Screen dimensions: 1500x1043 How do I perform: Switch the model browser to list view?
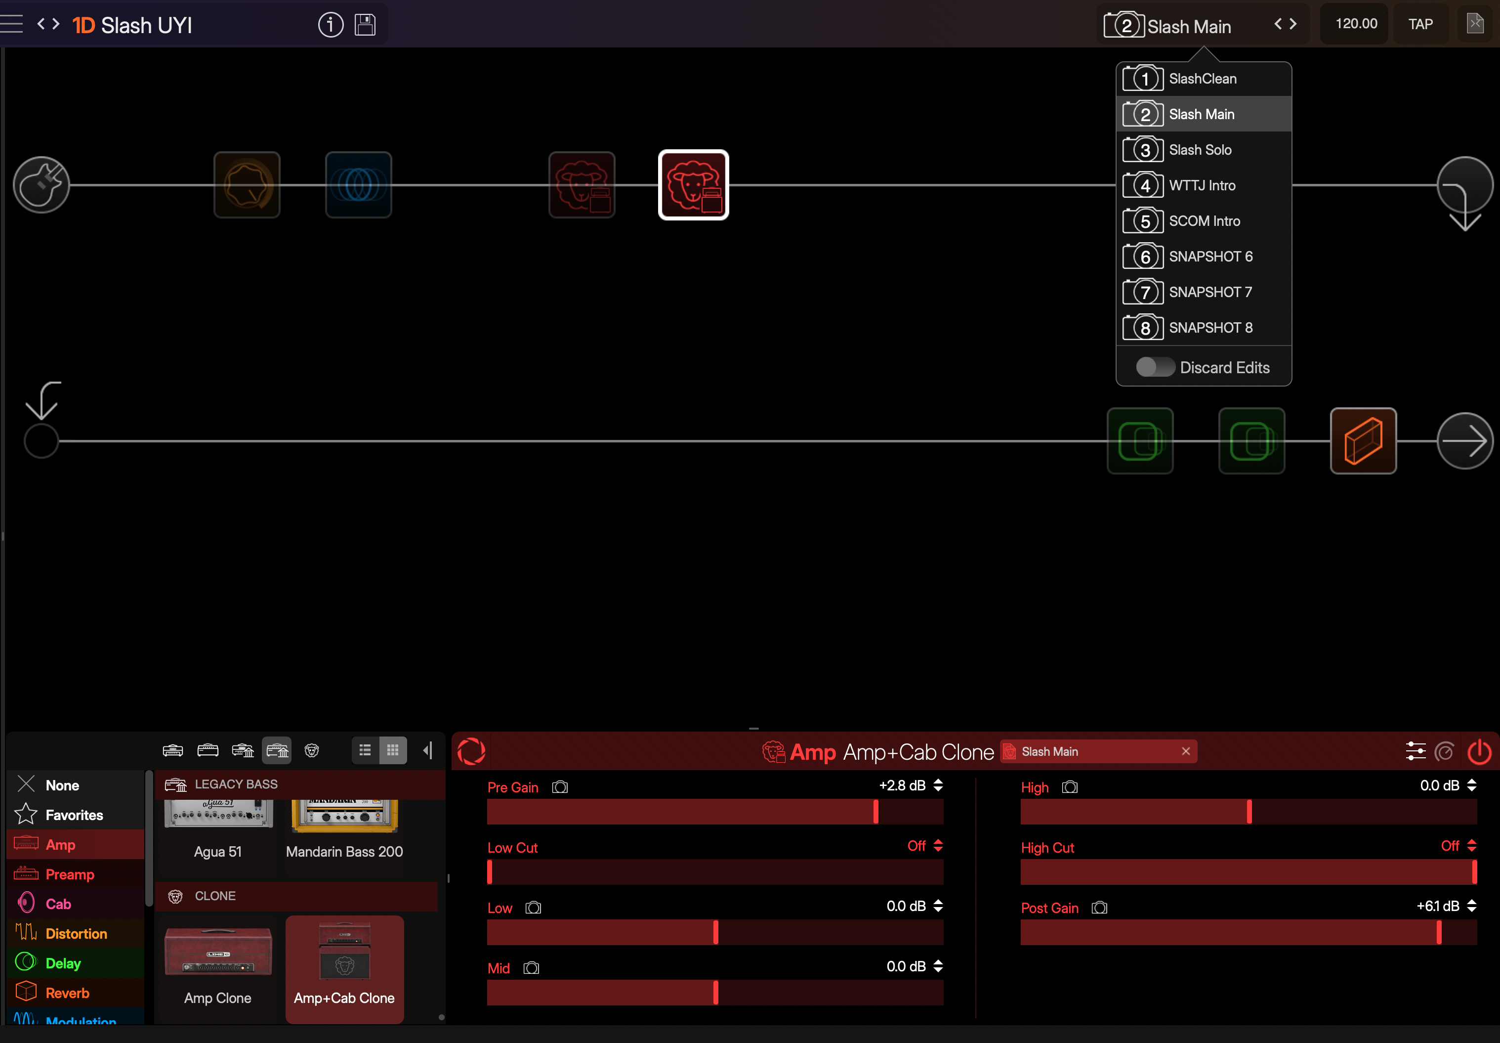coord(365,750)
